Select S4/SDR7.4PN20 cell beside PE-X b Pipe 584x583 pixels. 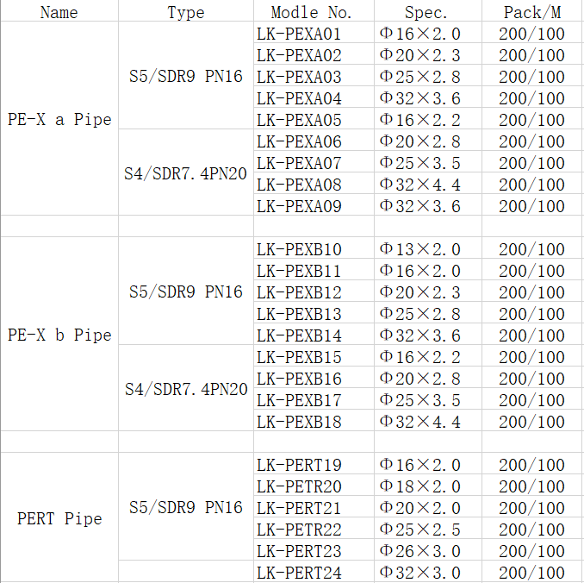186,388
